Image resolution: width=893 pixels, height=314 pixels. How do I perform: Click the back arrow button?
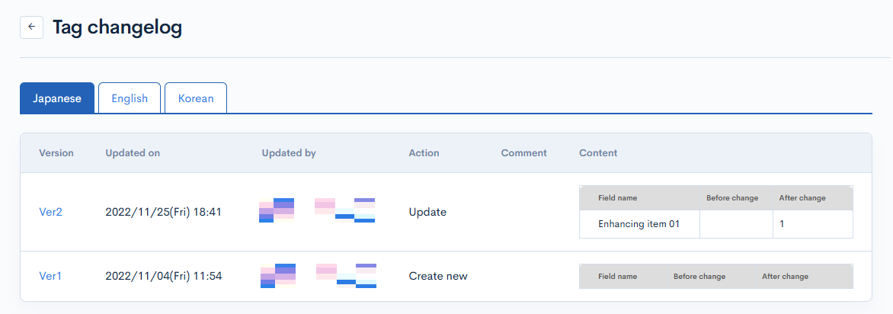click(31, 27)
